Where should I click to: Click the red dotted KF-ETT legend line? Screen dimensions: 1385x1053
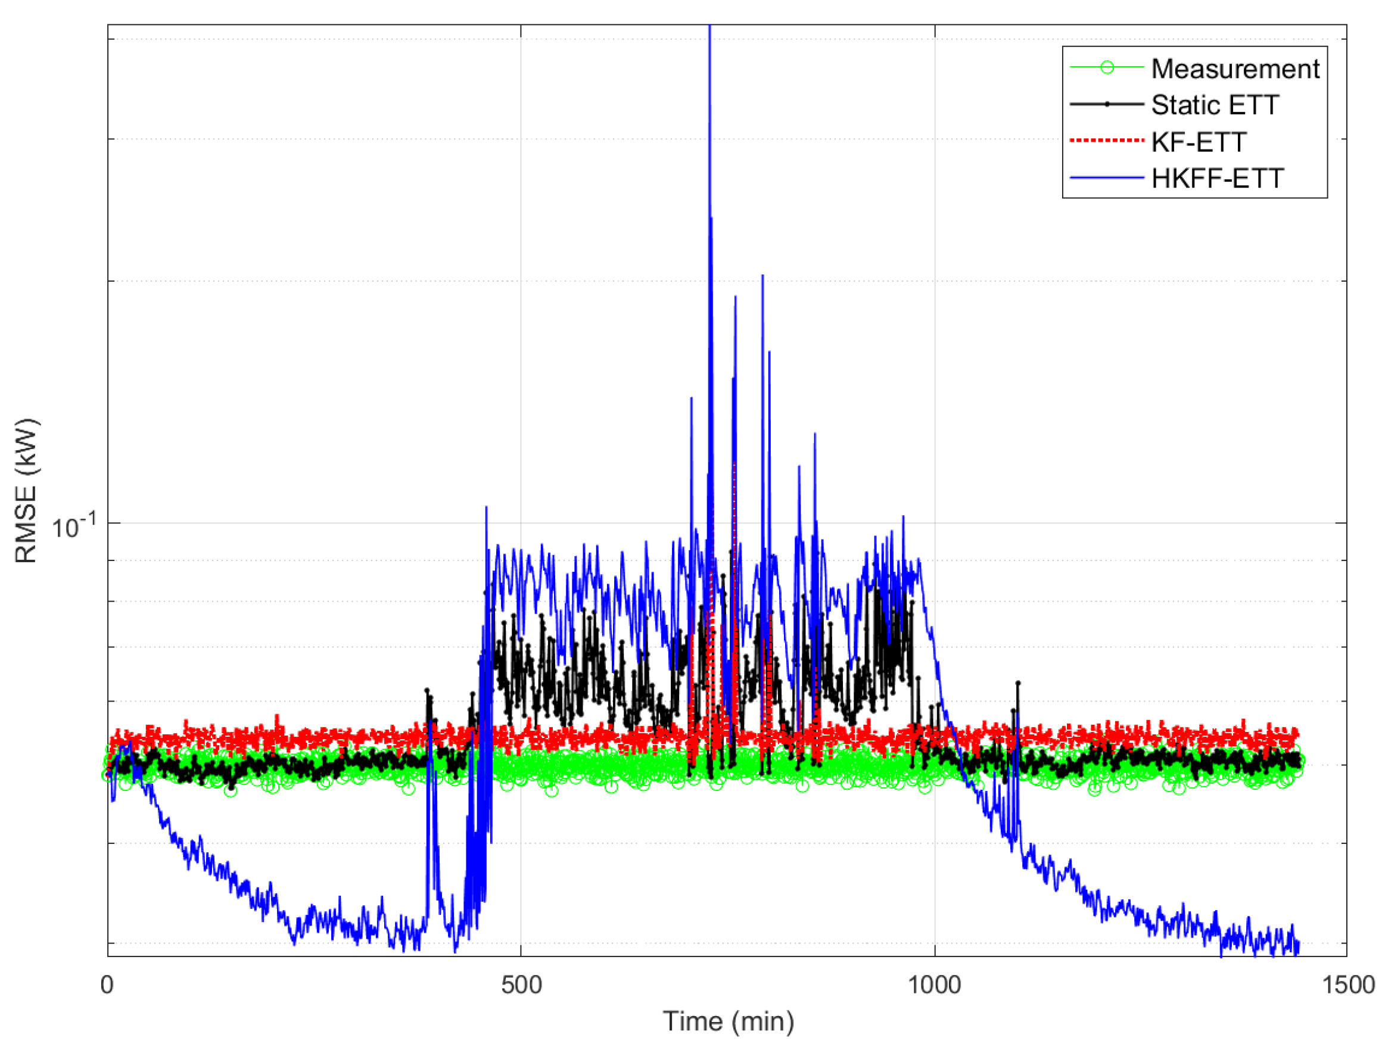[1107, 141]
